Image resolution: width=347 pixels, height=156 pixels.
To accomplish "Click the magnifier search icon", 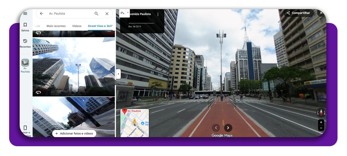I will click(x=97, y=14).
